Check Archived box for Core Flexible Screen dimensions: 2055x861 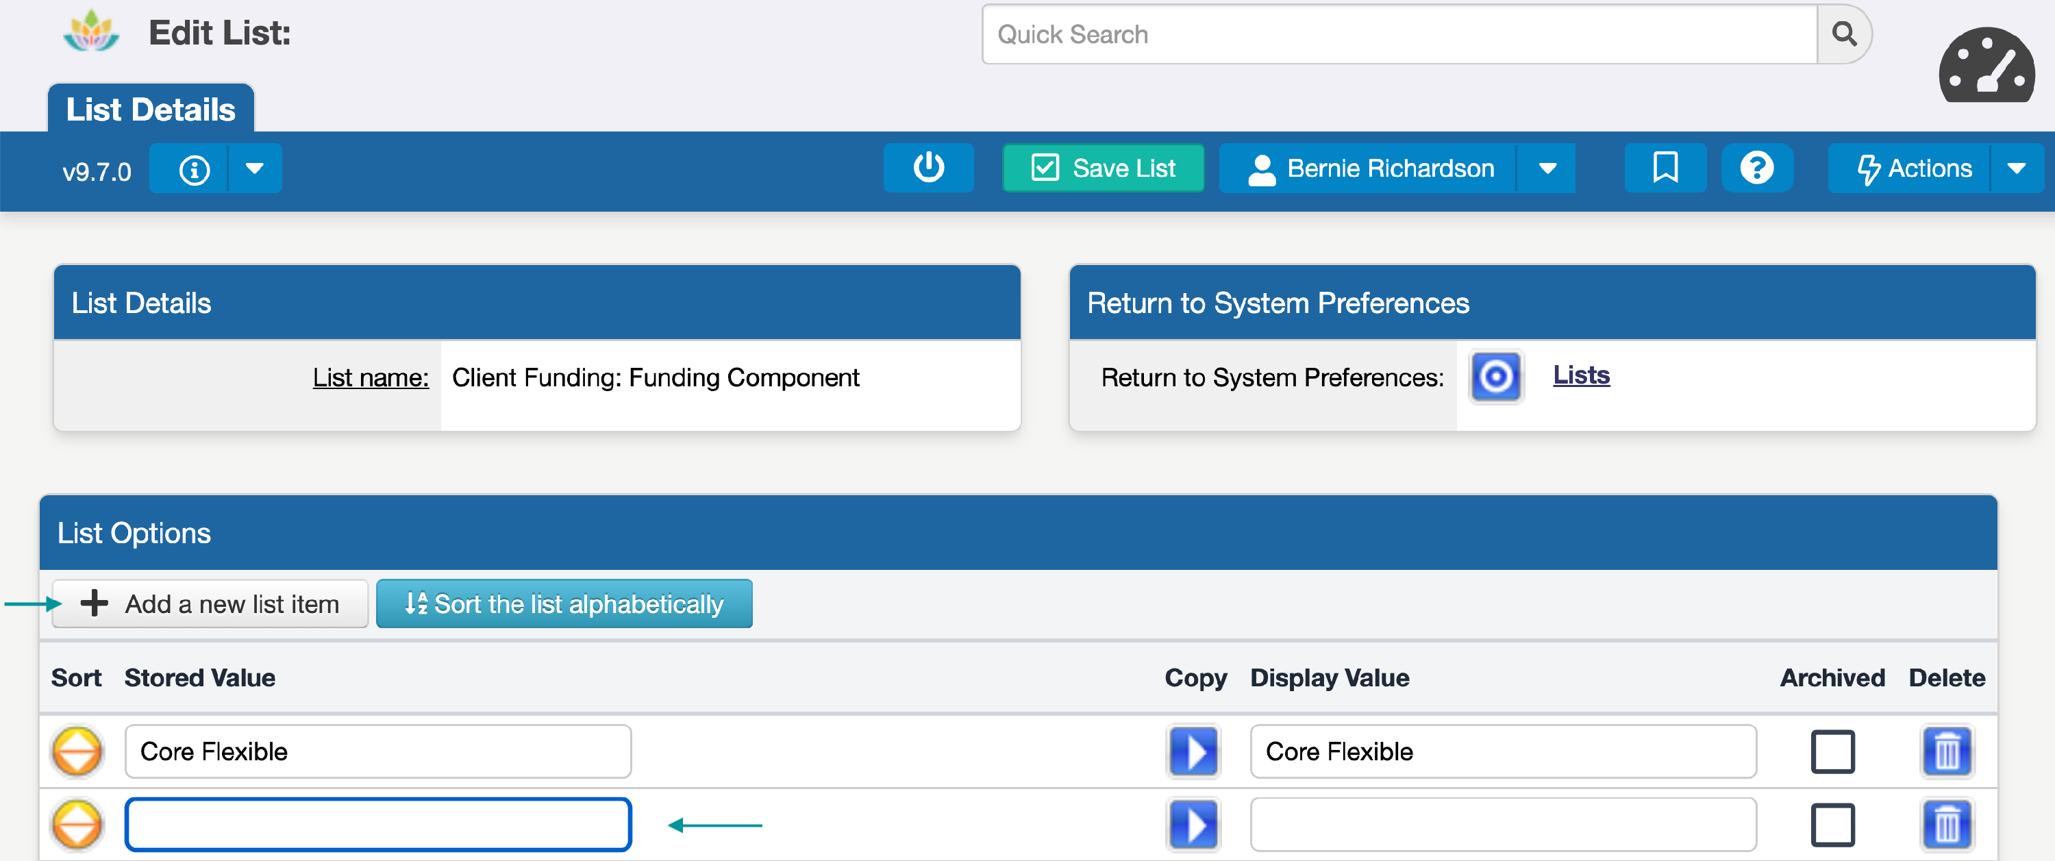pos(1832,751)
